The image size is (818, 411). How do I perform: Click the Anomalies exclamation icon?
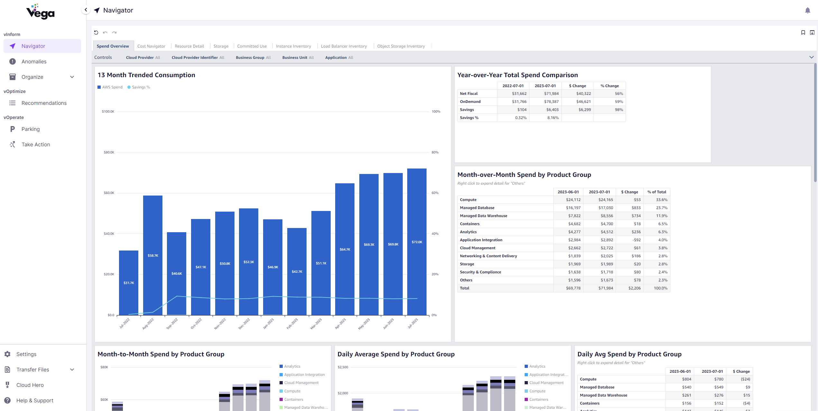(x=13, y=61)
